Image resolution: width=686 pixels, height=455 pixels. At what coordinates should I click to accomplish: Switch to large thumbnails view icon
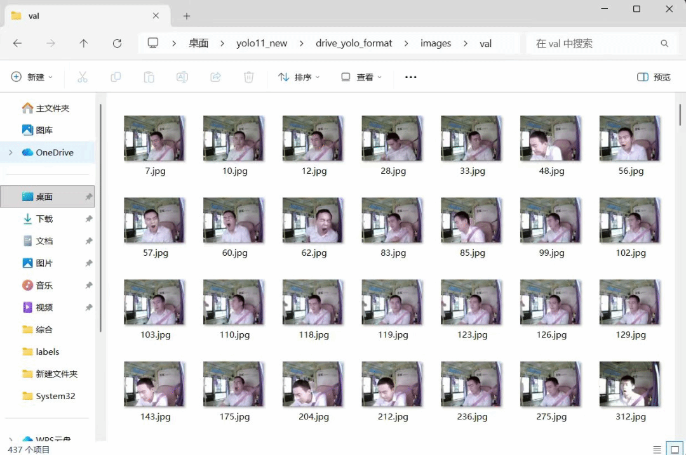pyautogui.click(x=675, y=449)
